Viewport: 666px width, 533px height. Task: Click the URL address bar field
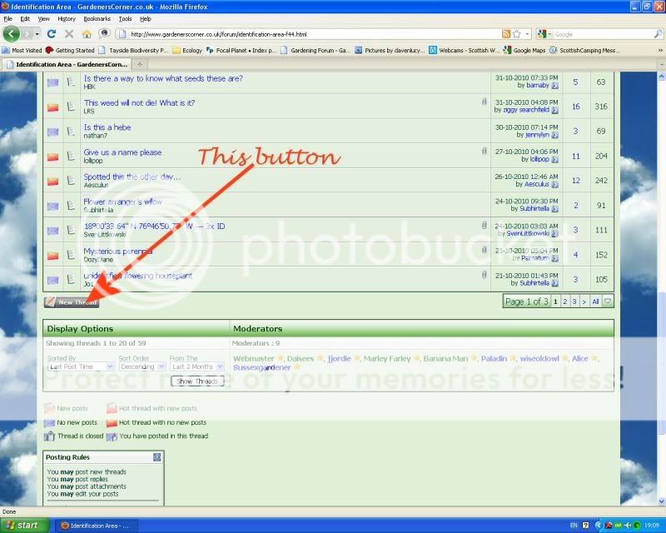(x=308, y=34)
